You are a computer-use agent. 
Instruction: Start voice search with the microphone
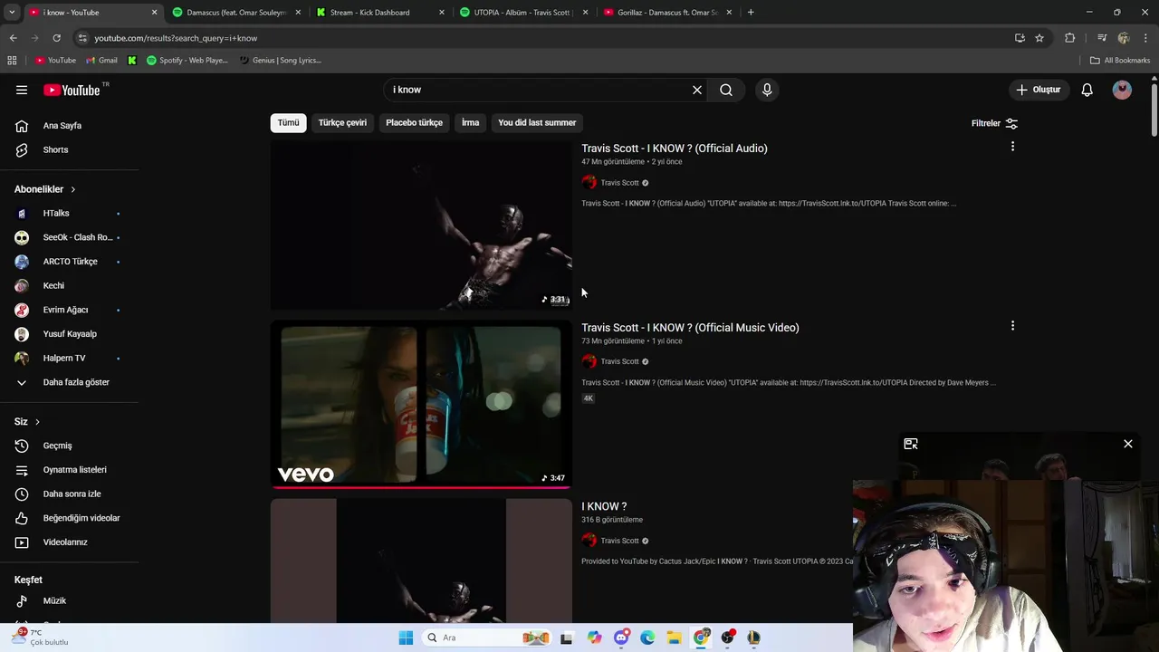(767, 90)
